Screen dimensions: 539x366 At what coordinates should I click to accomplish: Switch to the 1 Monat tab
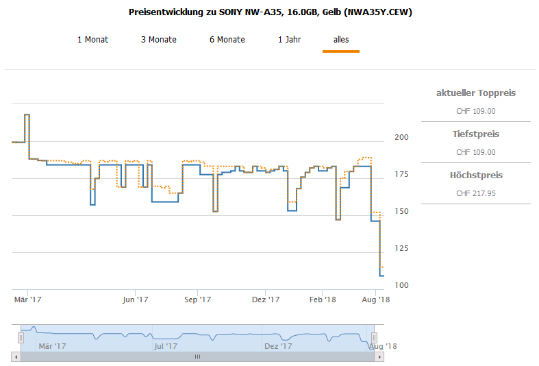92,40
